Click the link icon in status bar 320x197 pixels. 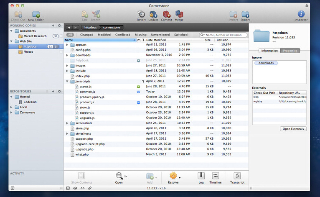pyautogui.click(x=90, y=188)
